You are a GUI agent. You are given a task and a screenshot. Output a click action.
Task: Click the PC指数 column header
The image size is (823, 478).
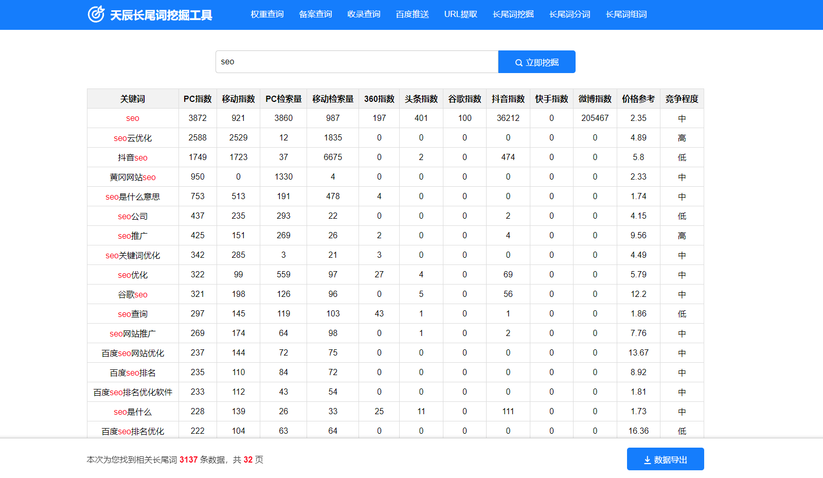(198, 99)
